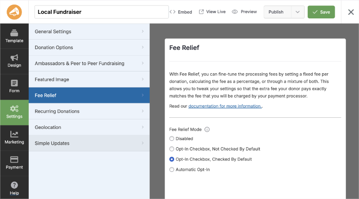Open Geolocation settings item
The width and height of the screenshot is (359, 199).
click(89, 127)
